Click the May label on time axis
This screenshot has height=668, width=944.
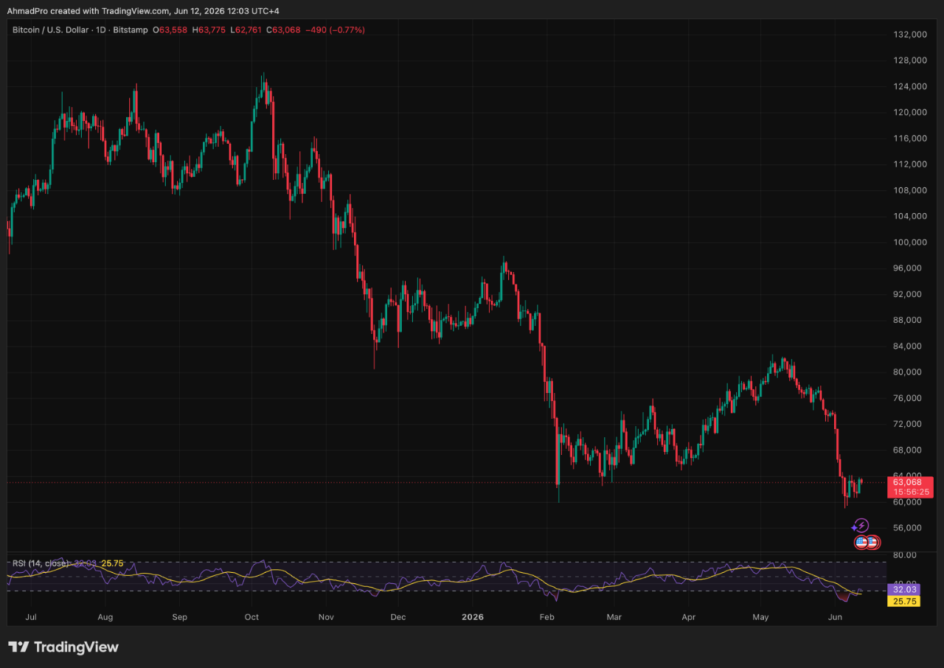click(x=761, y=618)
